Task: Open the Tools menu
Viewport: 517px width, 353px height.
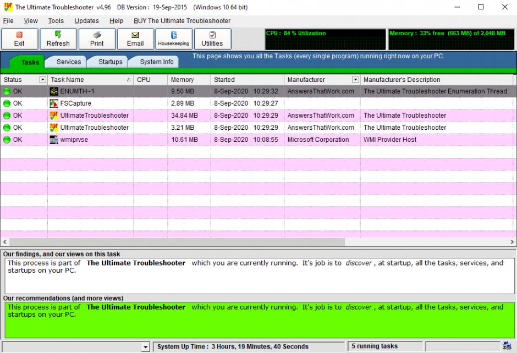Action: (56, 21)
